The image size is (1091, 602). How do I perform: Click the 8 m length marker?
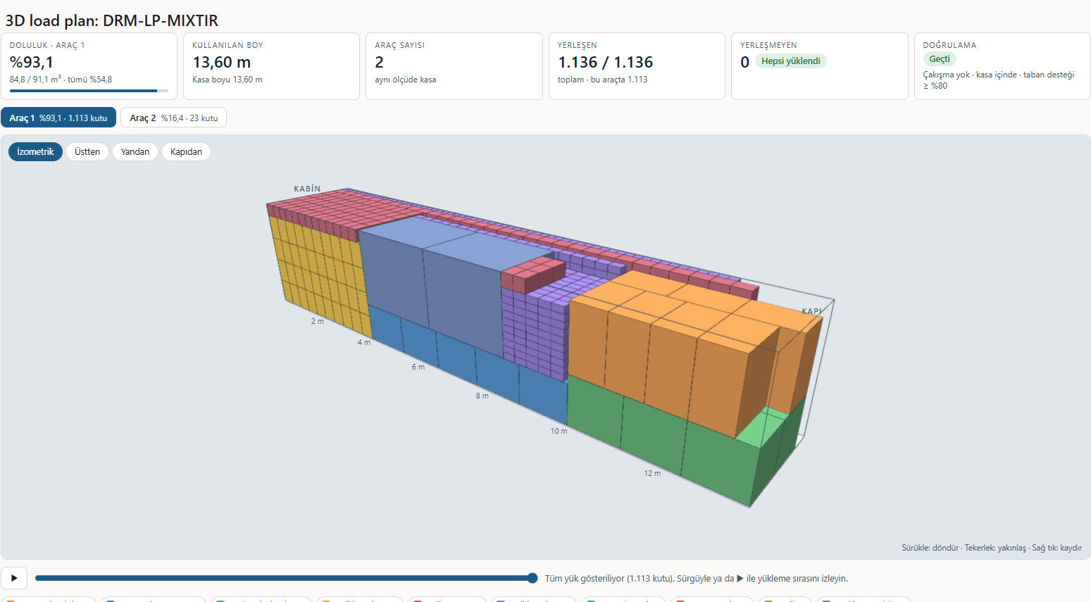click(x=482, y=396)
